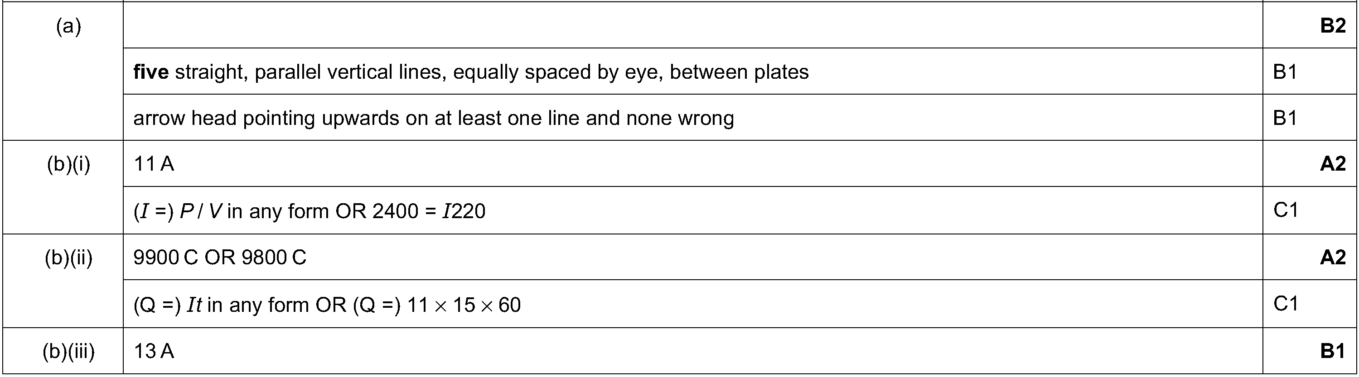The image size is (1359, 377).
Task: Click the question label (a)
Action: pos(68,26)
